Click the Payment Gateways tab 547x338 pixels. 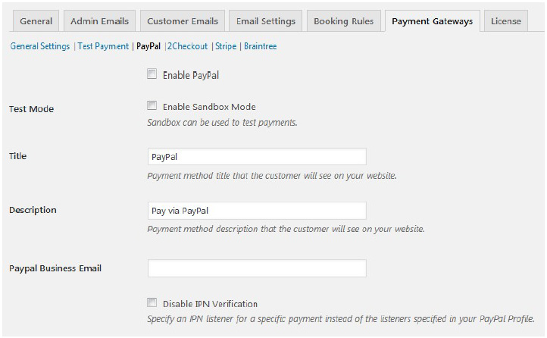tap(432, 21)
